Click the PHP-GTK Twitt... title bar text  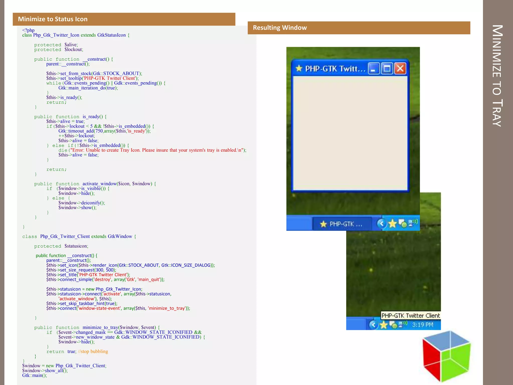[x=335, y=69]
